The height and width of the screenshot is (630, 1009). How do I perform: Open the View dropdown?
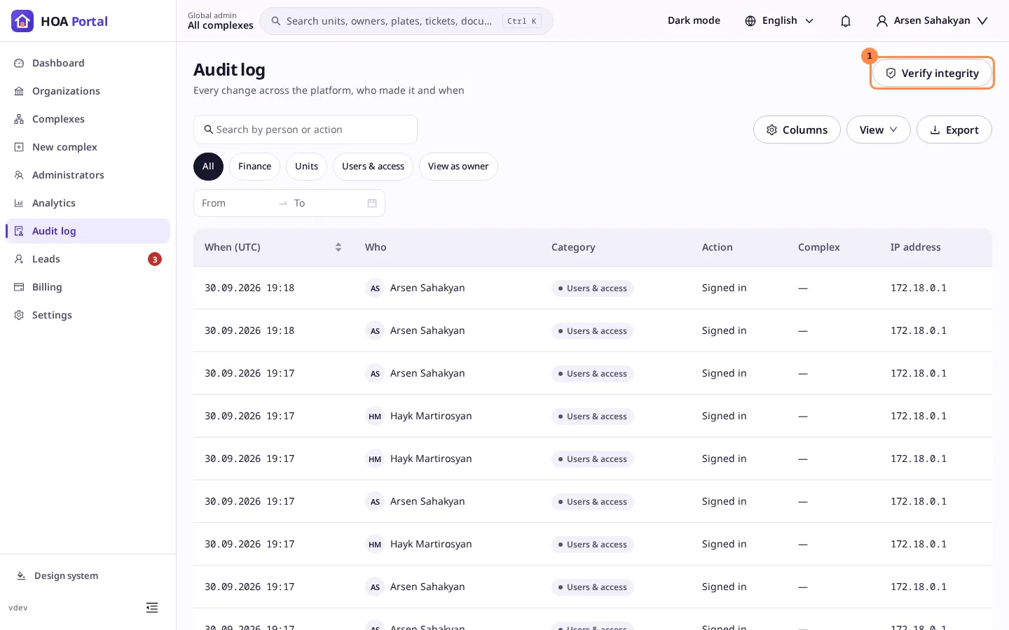(x=878, y=129)
